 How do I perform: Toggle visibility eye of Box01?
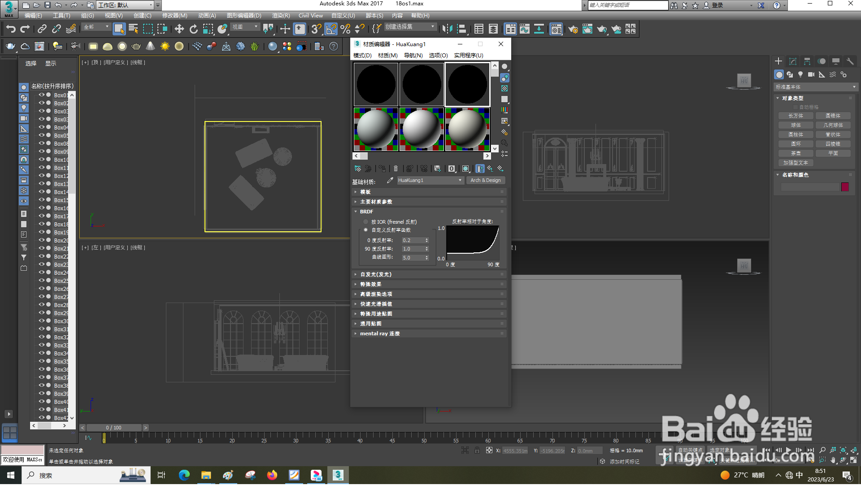[x=42, y=95]
